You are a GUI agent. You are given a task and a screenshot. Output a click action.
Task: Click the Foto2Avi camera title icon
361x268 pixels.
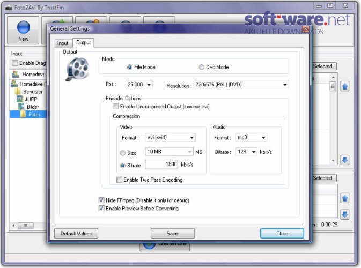tap(9, 8)
